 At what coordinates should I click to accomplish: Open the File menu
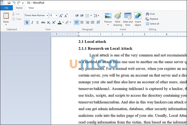click(x=6, y=8)
